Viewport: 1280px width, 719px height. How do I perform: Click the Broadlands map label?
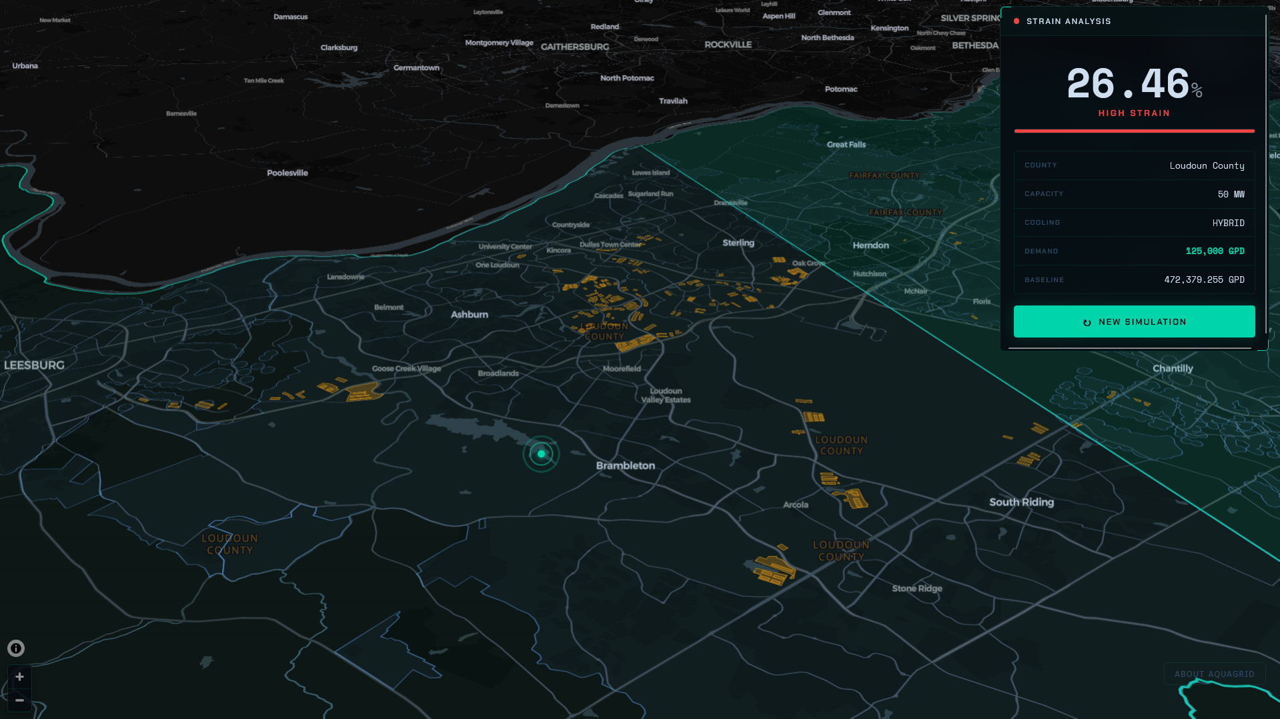tap(498, 374)
